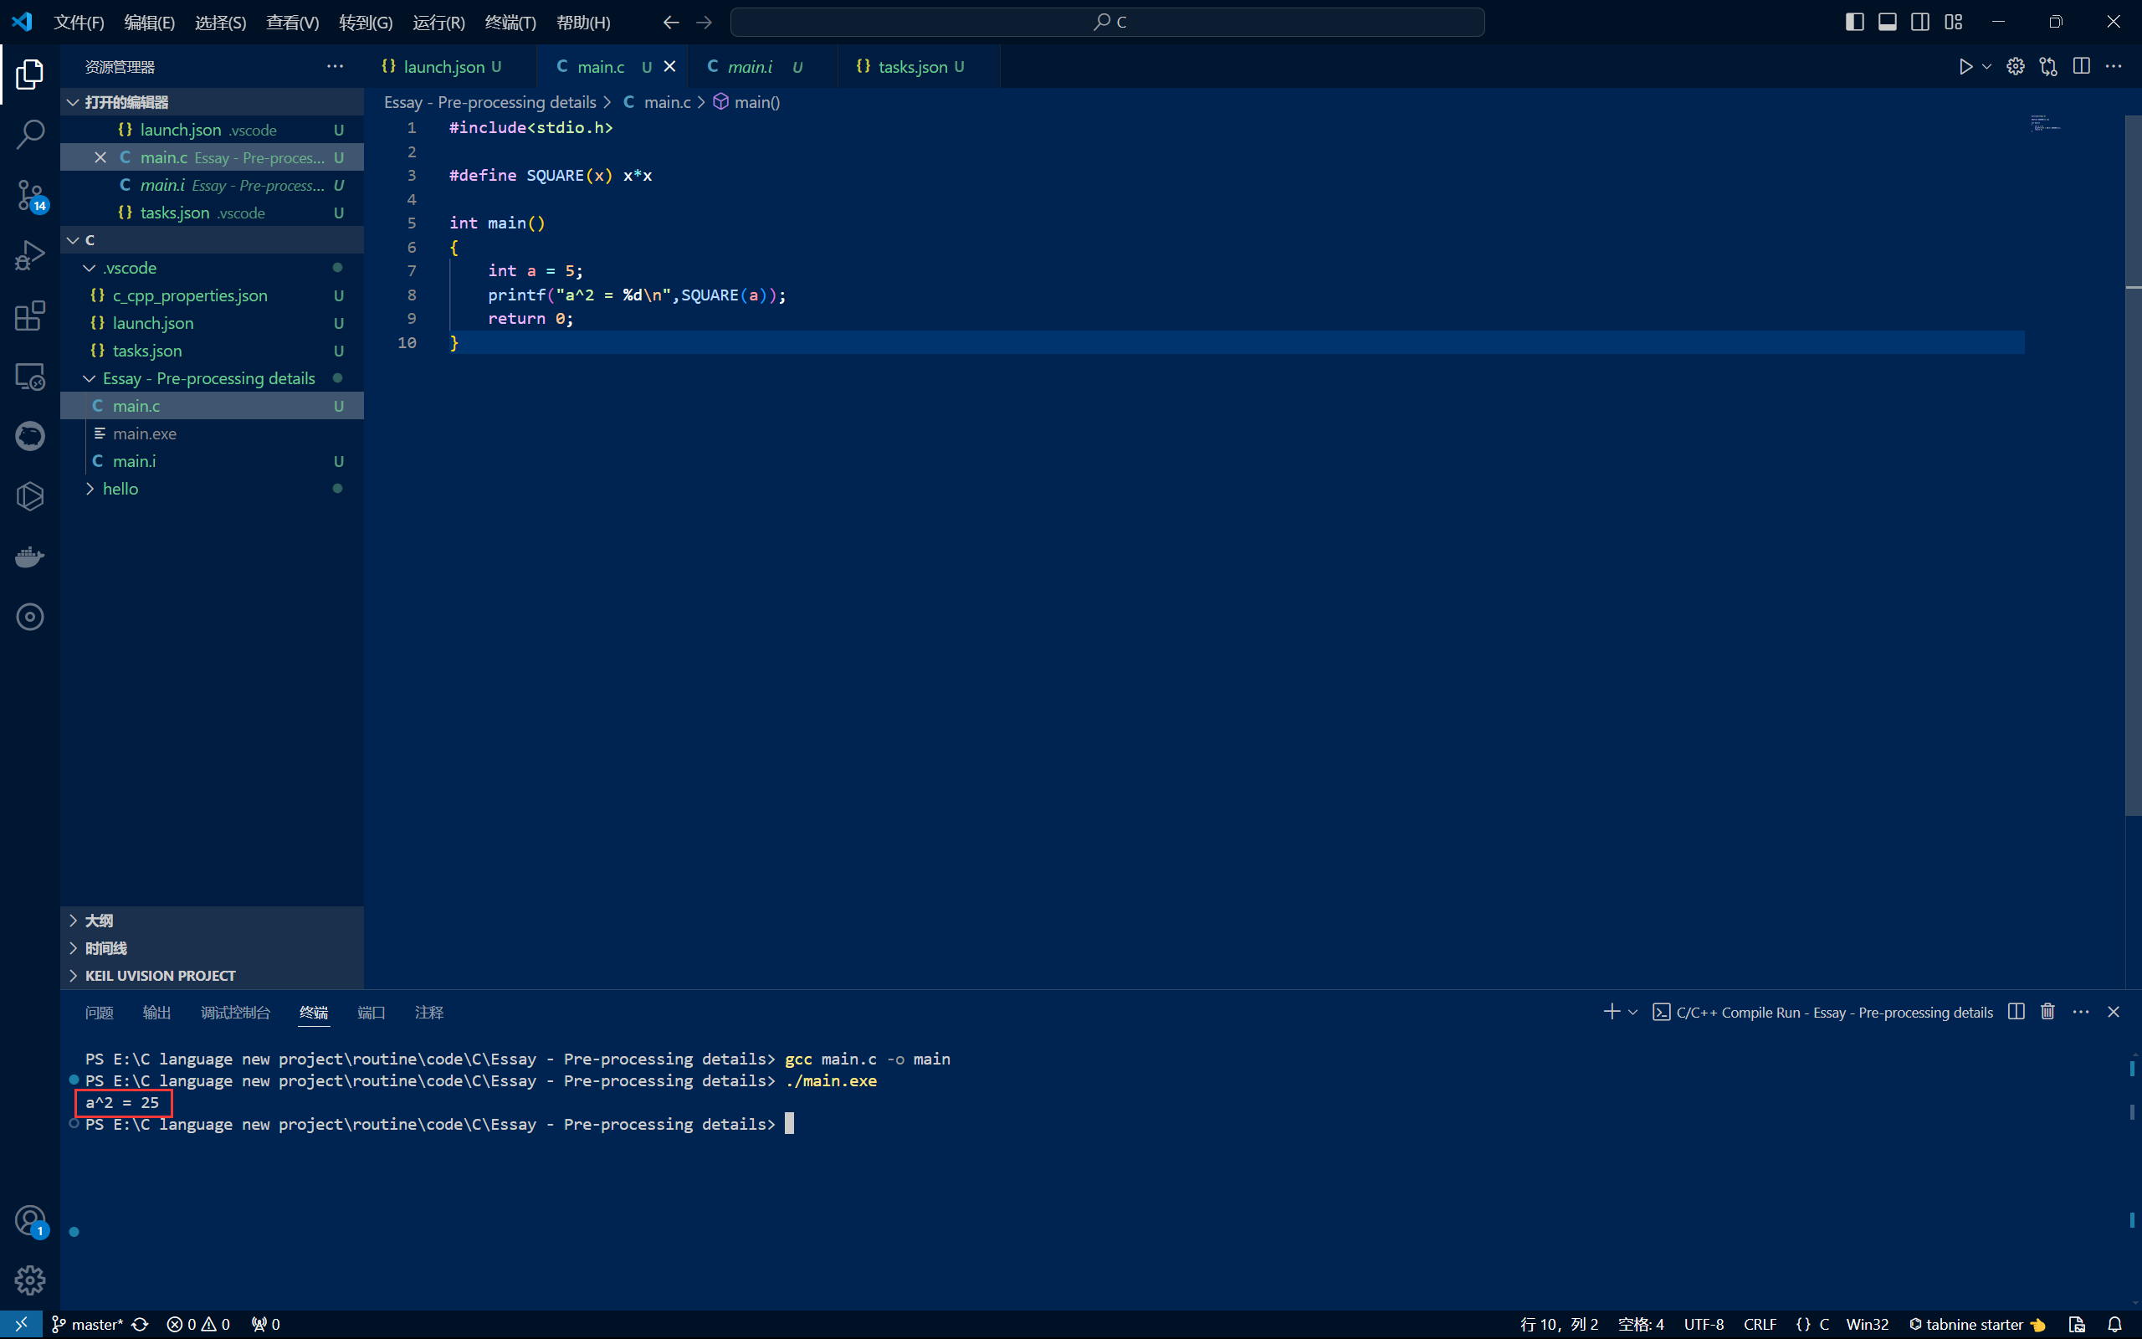Go back with navigation arrow
Image resolution: width=2142 pixels, height=1339 pixels.
click(671, 22)
